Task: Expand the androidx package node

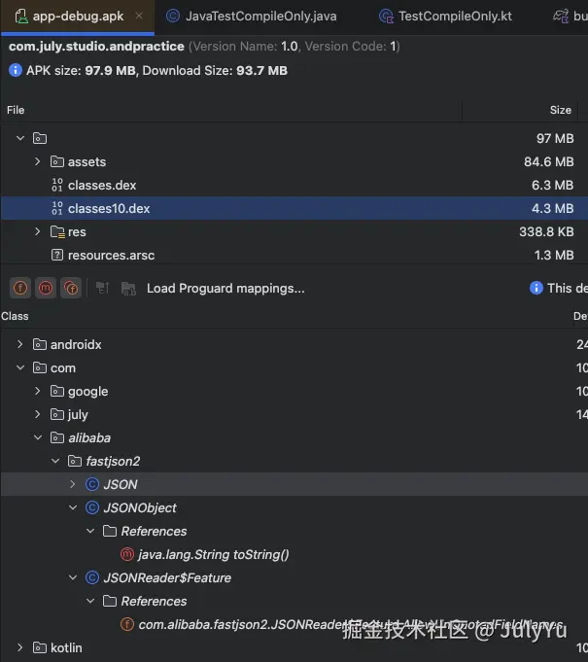Action: pos(20,344)
